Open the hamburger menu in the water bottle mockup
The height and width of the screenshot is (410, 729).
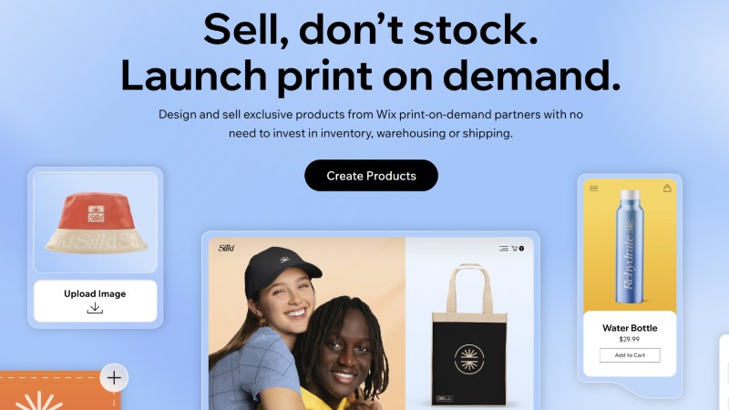pyautogui.click(x=594, y=189)
